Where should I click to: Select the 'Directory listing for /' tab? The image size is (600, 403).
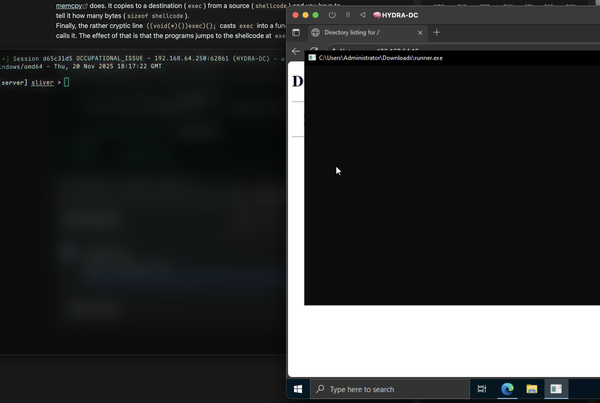(x=351, y=33)
